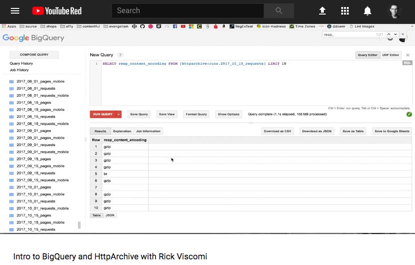Screen dimensions: 415x265
Task: Click the Format Query button
Action: (x=196, y=114)
